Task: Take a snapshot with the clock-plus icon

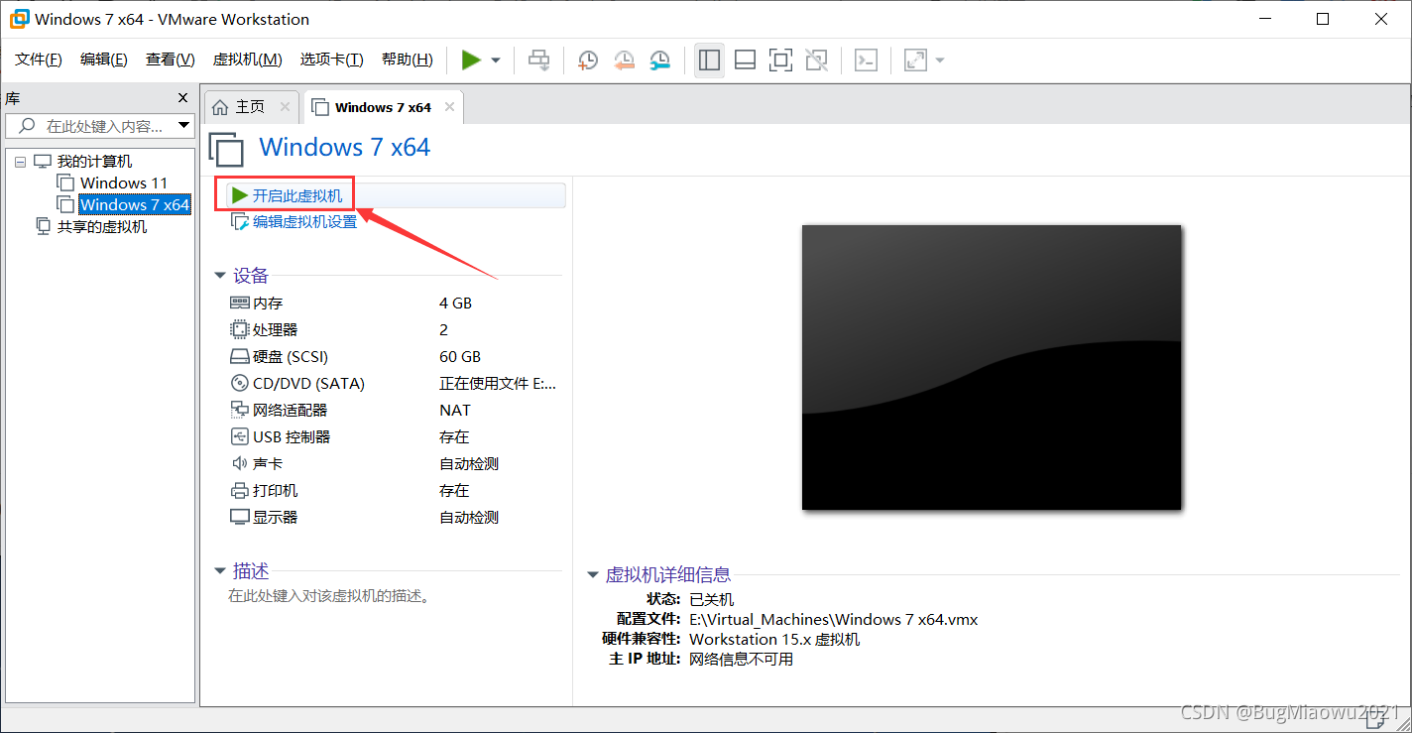Action: (x=588, y=61)
